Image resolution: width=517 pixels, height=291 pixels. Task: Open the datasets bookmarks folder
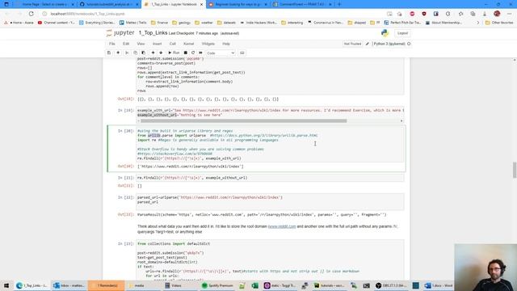tap(226, 23)
